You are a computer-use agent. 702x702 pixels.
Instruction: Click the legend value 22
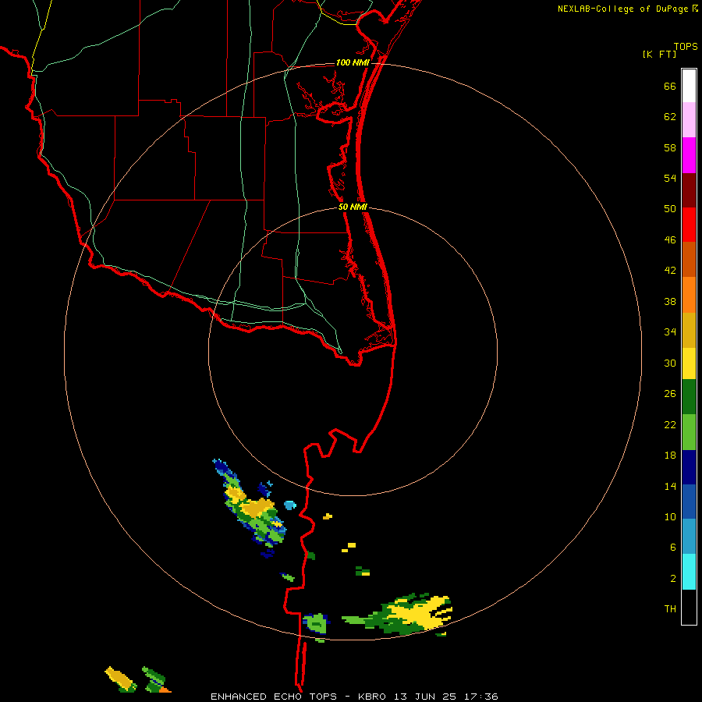pos(670,425)
